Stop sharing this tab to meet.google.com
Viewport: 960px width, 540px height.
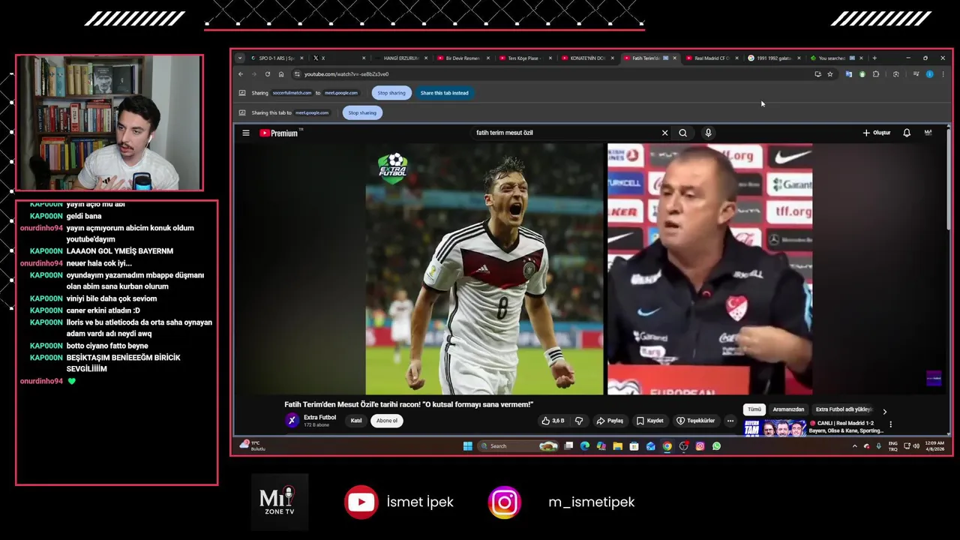(362, 112)
